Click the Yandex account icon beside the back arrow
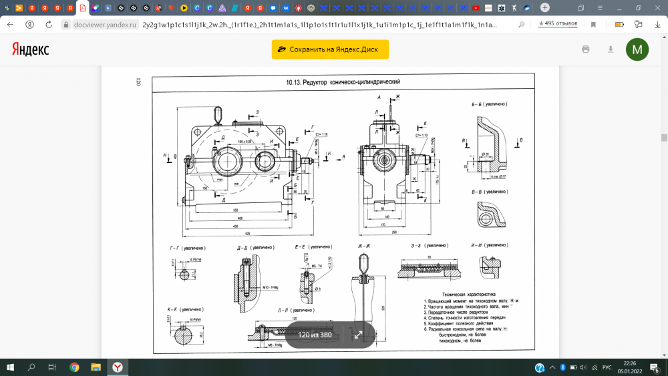This screenshot has width=668, height=376. pos(30,24)
